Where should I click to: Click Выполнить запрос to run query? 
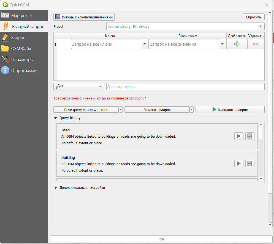(230, 110)
